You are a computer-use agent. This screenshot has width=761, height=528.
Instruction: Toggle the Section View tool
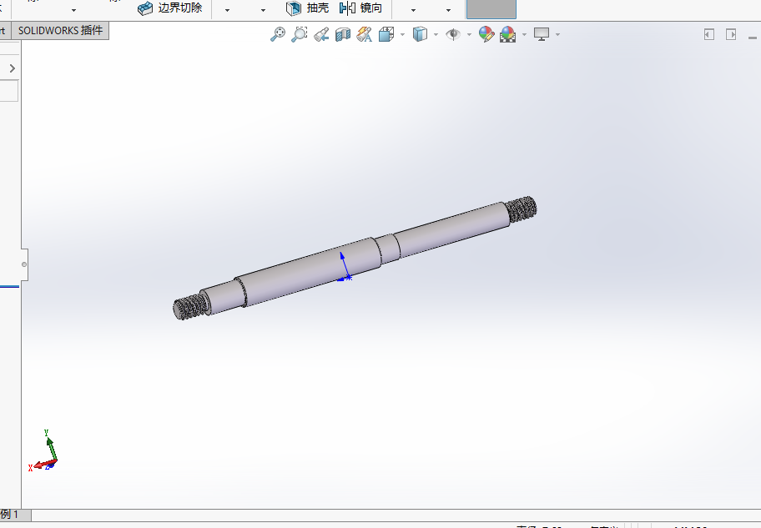click(343, 34)
